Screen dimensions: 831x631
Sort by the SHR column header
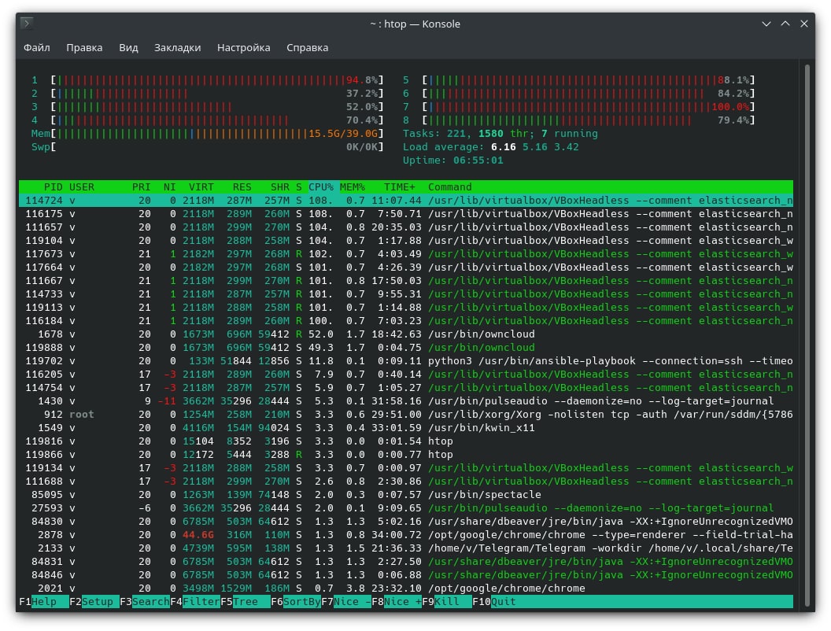click(280, 187)
